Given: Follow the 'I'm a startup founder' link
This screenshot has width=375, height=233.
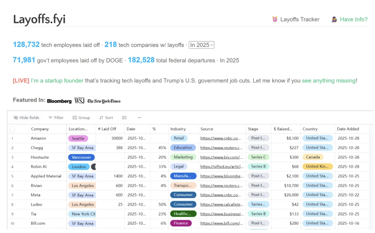Looking at the screenshot, I should pyautogui.click(x=57, y=81).
